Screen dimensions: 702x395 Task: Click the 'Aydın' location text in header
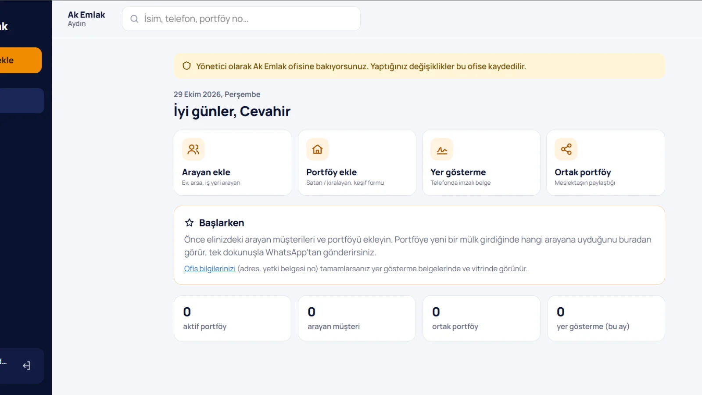pos(77,24)
